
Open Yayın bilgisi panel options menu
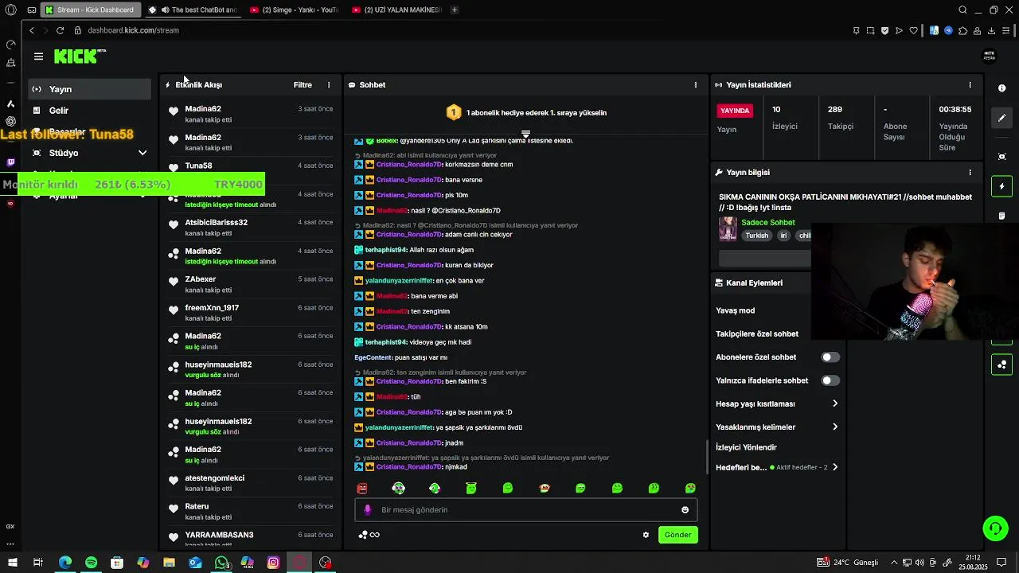click(x=970, y=172)
